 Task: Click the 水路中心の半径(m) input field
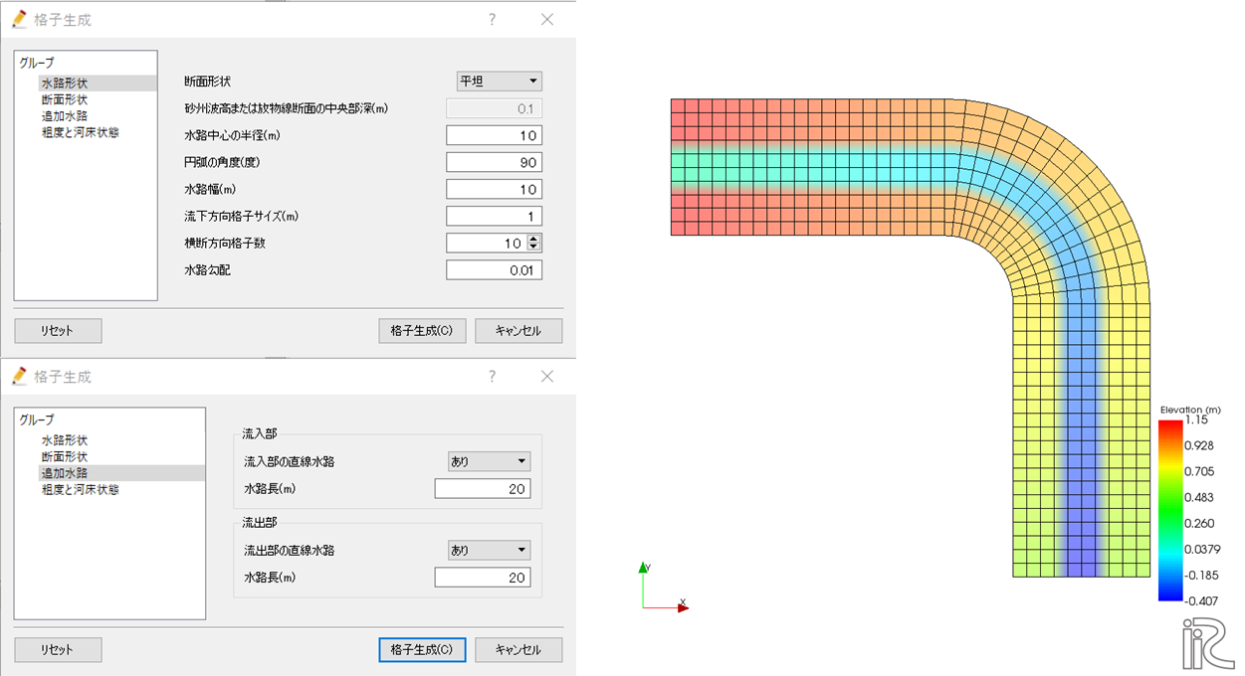tap(494, 135)
